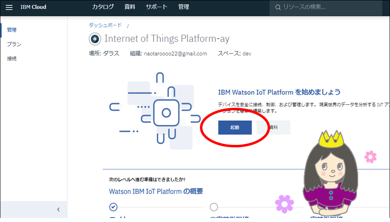Click the IBM Cloud logo text
The width and height of the screenshot is (390, 222).
[33, 7]
